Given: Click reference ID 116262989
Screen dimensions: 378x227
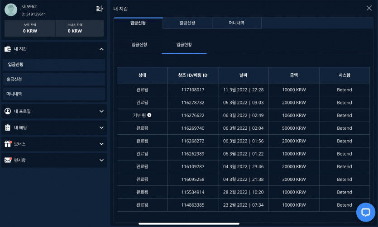Looking at the screenshot, I should click(193, 154).
